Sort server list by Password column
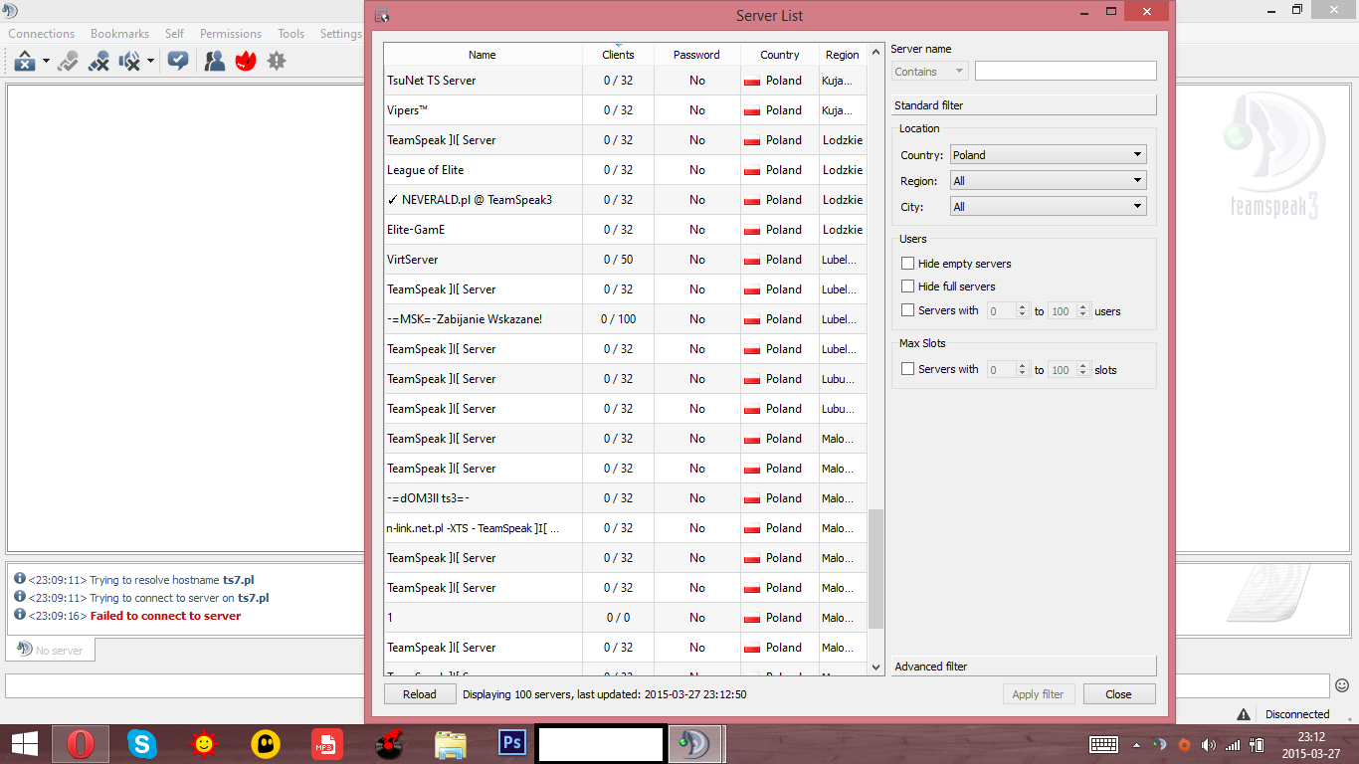Image resolution: width=1359 pixels, height=764 pixels. (696, 55)
